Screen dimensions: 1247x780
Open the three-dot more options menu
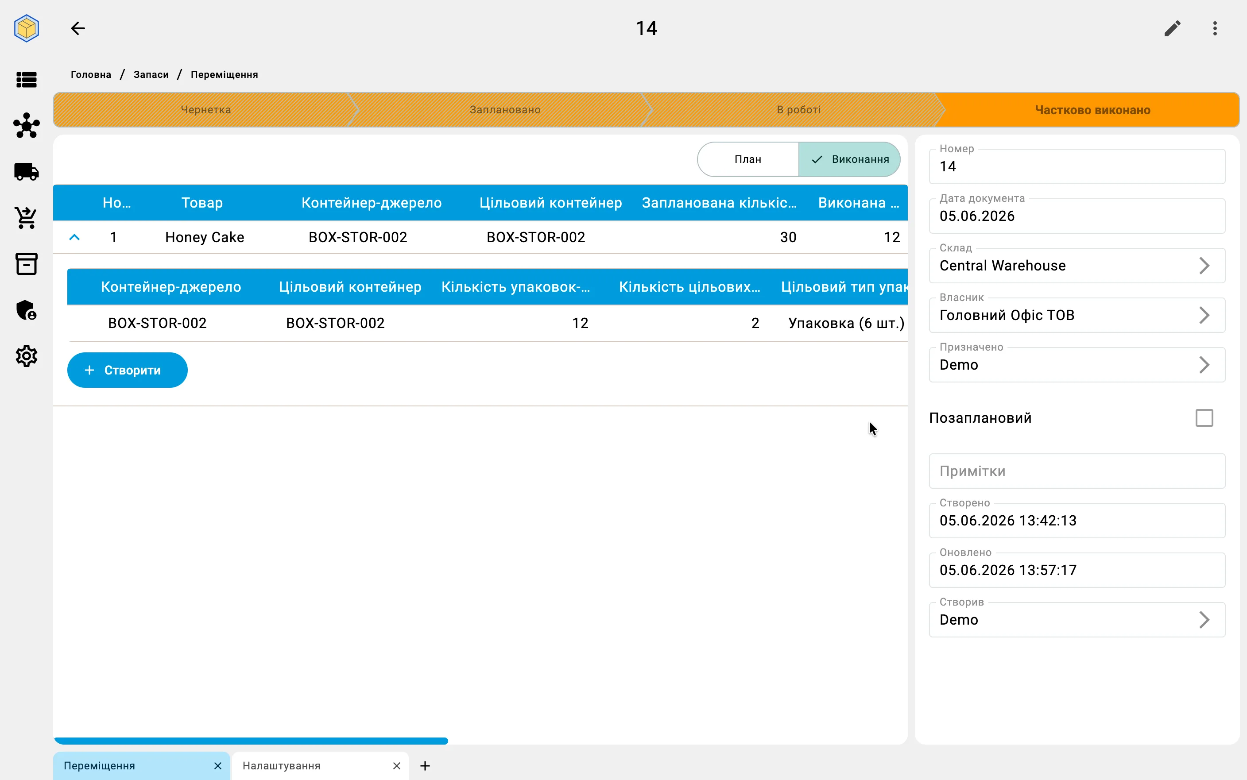(x=1215, y=28)
